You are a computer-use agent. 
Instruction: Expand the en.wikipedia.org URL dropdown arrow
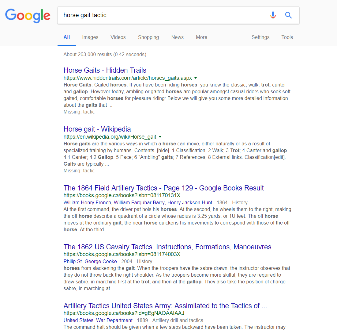(x=160, y=137)
